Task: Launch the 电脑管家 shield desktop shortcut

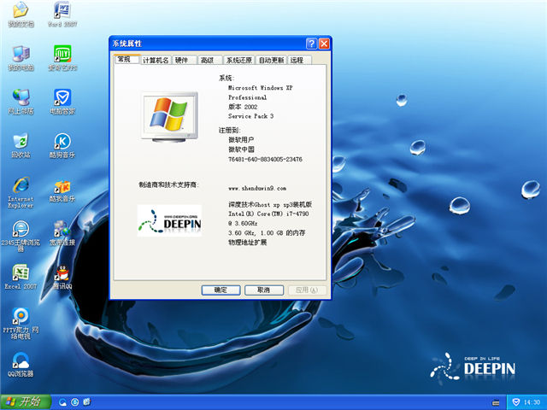Action: tap(62, 102)
